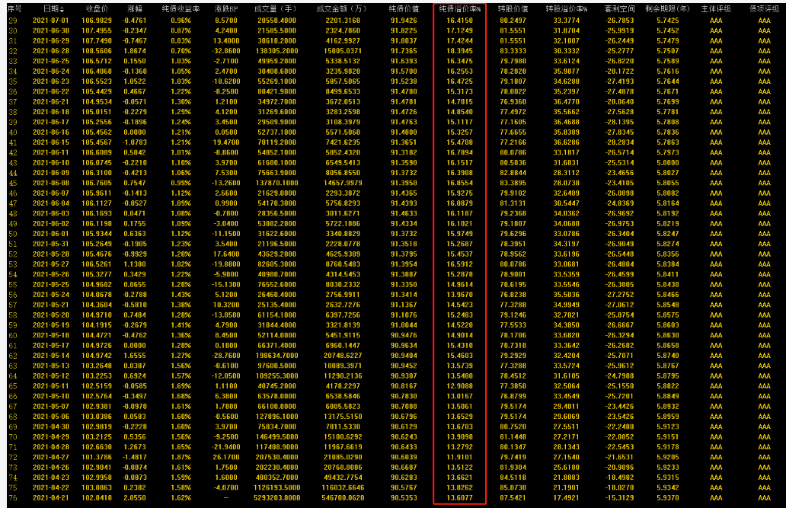
Task: Click the 剩余期限(年) column header
Action: coord(668,8)
